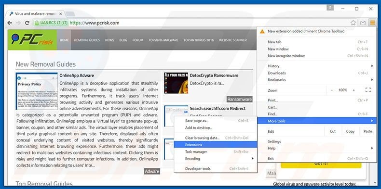Click the Copy button in Edit row

point(350,131)
